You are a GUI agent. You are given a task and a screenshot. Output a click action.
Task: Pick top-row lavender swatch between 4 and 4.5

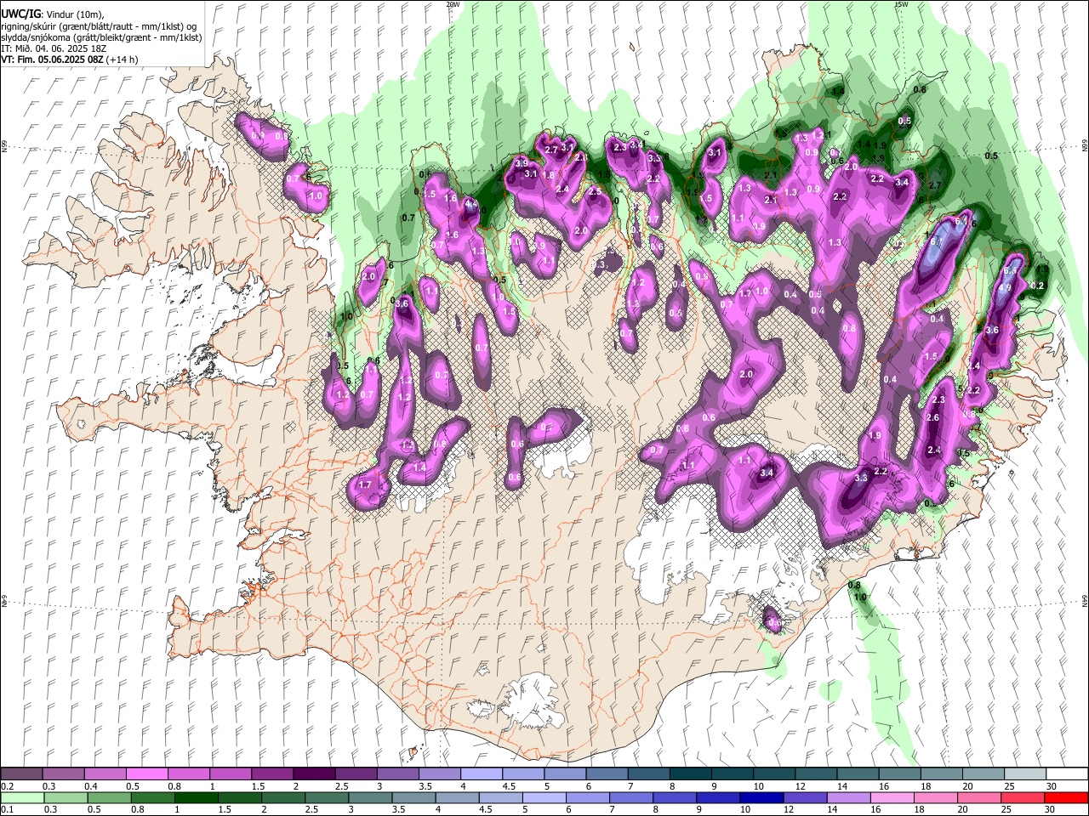(x=481, y=774)
